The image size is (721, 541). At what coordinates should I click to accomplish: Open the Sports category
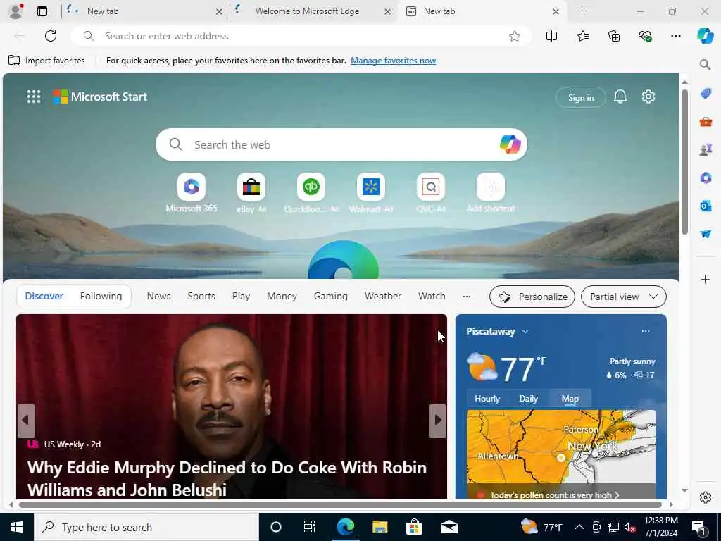pos(201,297)
